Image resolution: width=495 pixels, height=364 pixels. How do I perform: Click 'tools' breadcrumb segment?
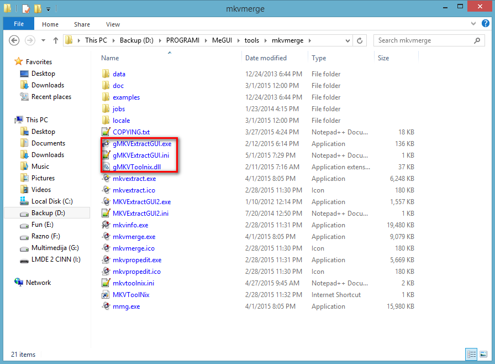click(x=251, y=40)
